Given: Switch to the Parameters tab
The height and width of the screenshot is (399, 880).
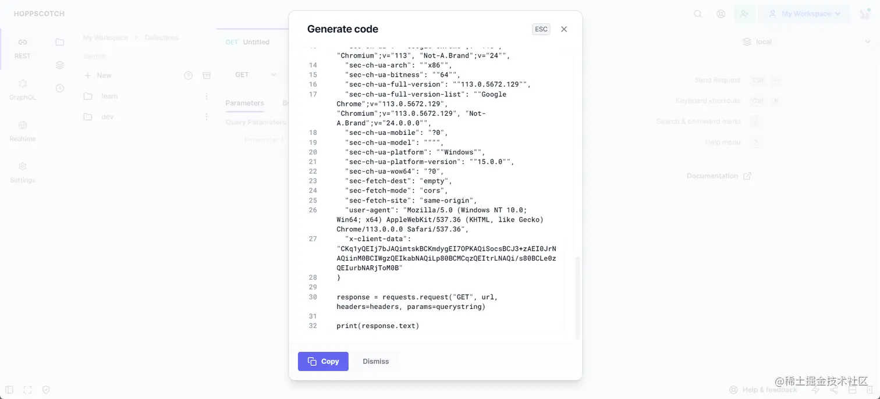Looking at the screenshot, I should point(244,103).
